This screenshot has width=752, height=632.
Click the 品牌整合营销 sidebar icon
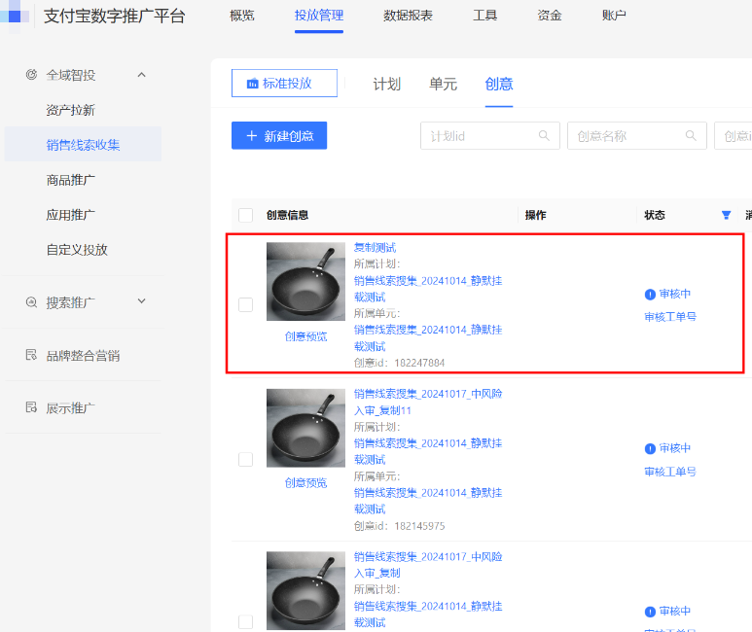point(31,355)
